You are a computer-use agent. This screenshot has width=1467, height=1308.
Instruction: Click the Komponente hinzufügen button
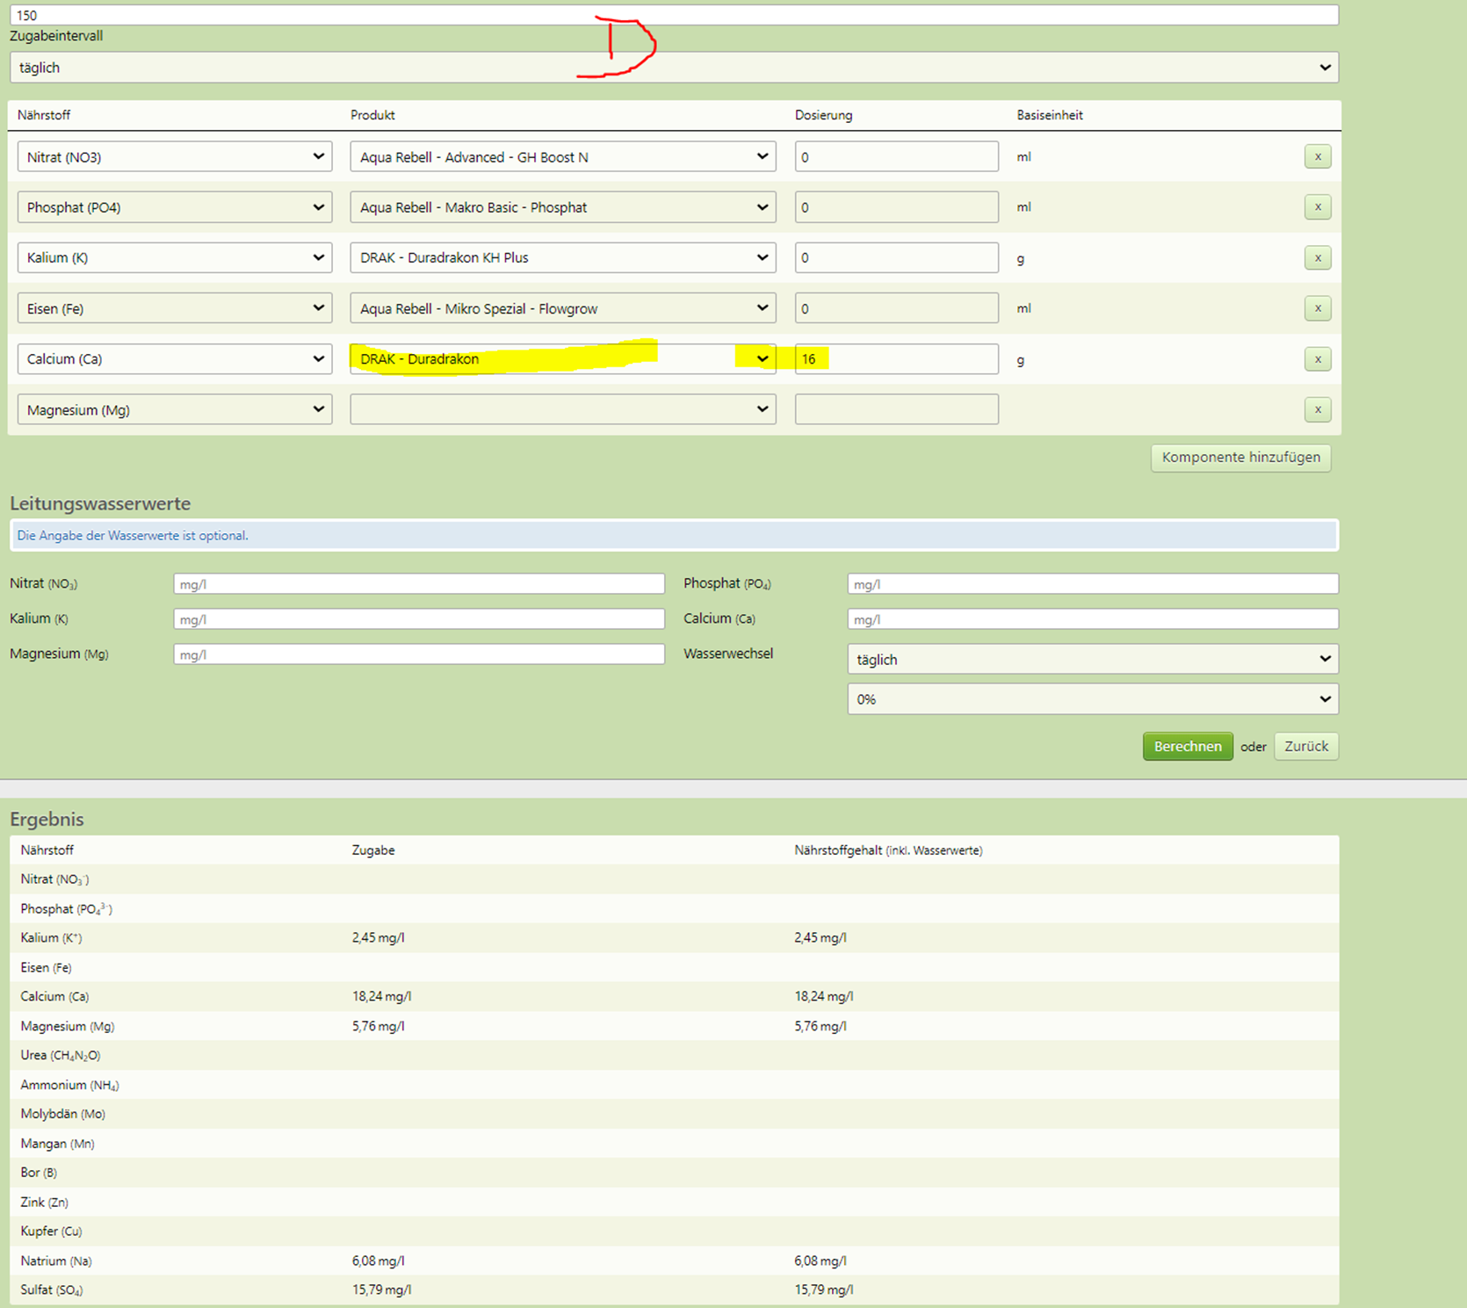coord(1241,458)
